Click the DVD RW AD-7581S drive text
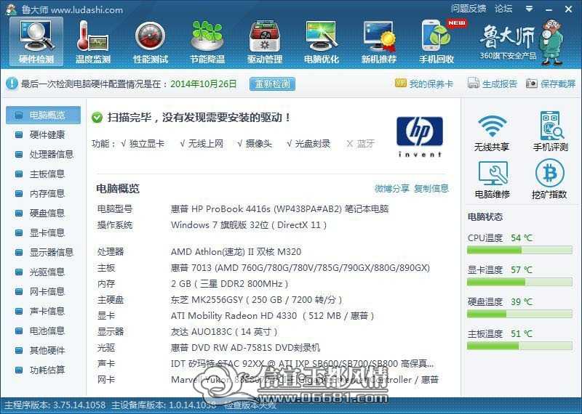 coord(245,348)
